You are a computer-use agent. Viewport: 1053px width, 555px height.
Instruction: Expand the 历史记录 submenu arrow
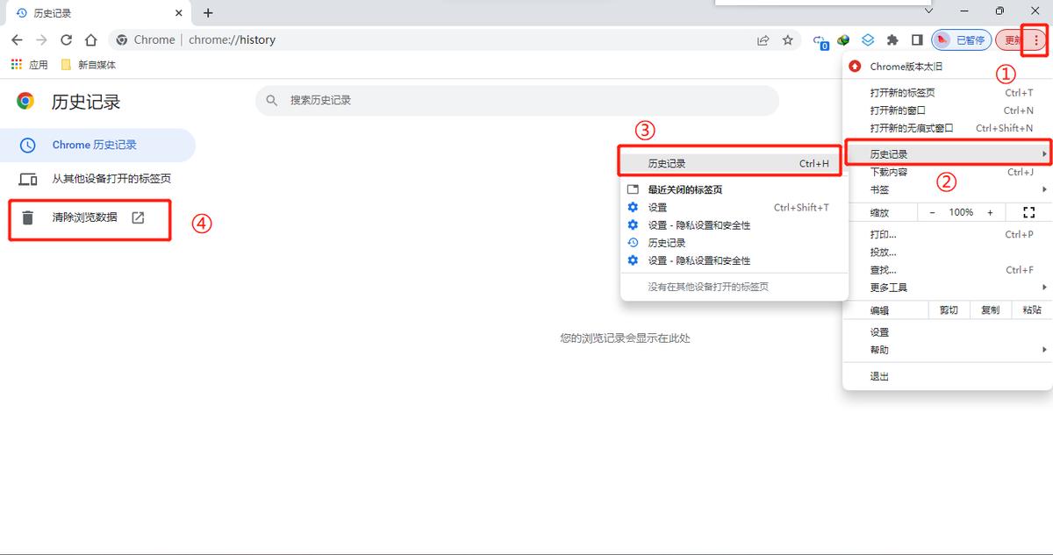[x=1043, y=153]
